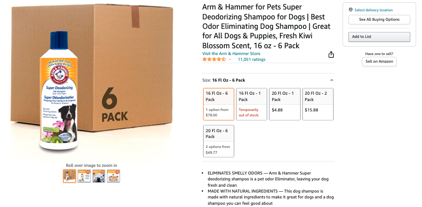422x207 pixels.
Task: Click the share icon beside the title
Action: click(331, 55)
